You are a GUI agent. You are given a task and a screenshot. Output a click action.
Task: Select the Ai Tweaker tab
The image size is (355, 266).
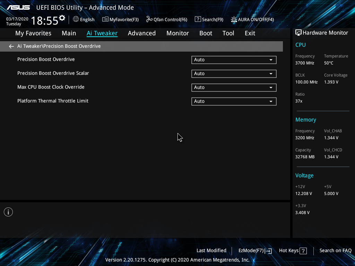click(102, 33)
